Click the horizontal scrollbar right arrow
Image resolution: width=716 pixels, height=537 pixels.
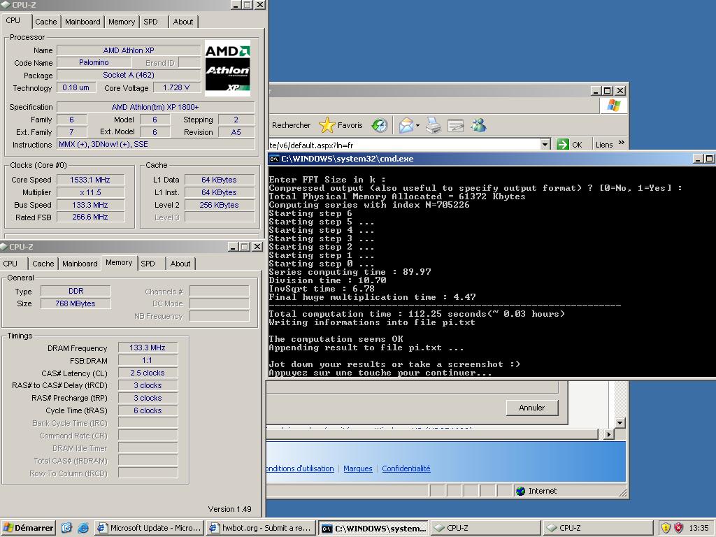(x=608, y=434)
